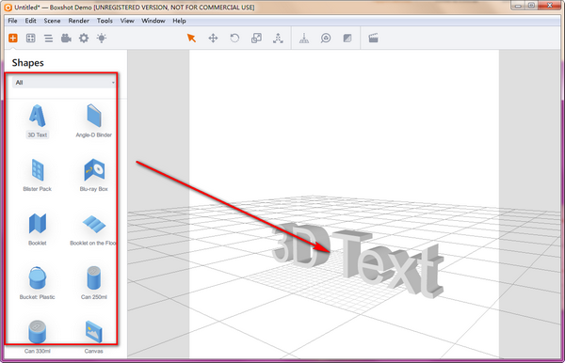Open the View menu
Image resolution: width=565 pixels, height=363 pixels.
(x=127, y=21)
